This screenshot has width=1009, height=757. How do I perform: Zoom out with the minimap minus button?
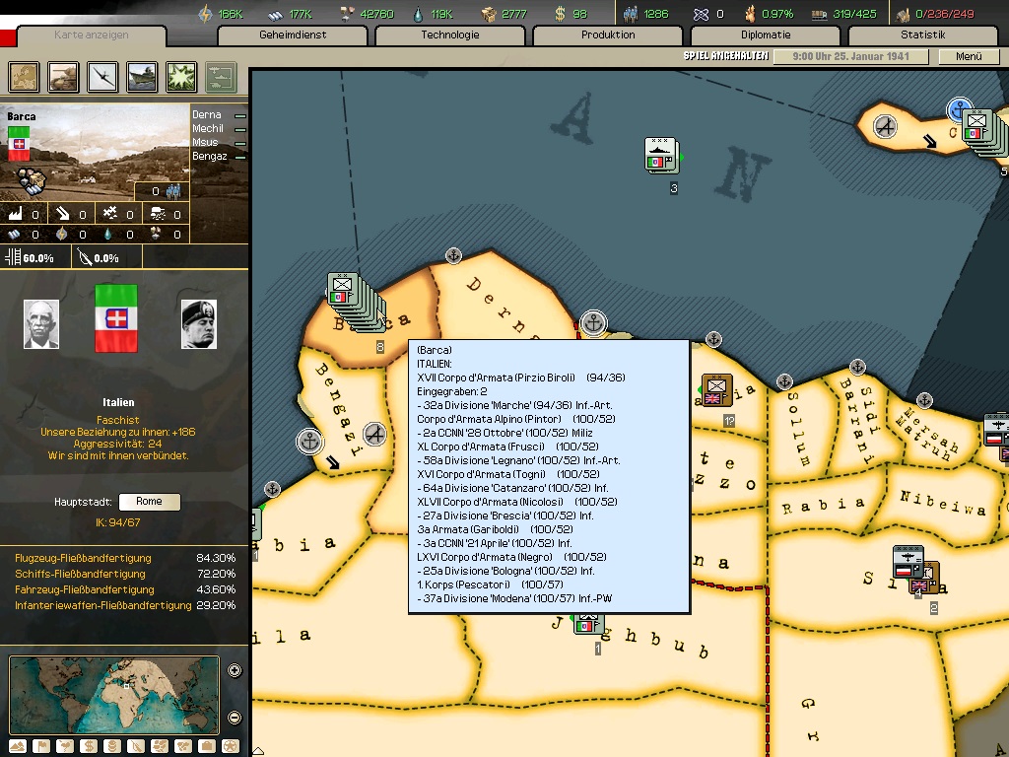click(235, 718)
